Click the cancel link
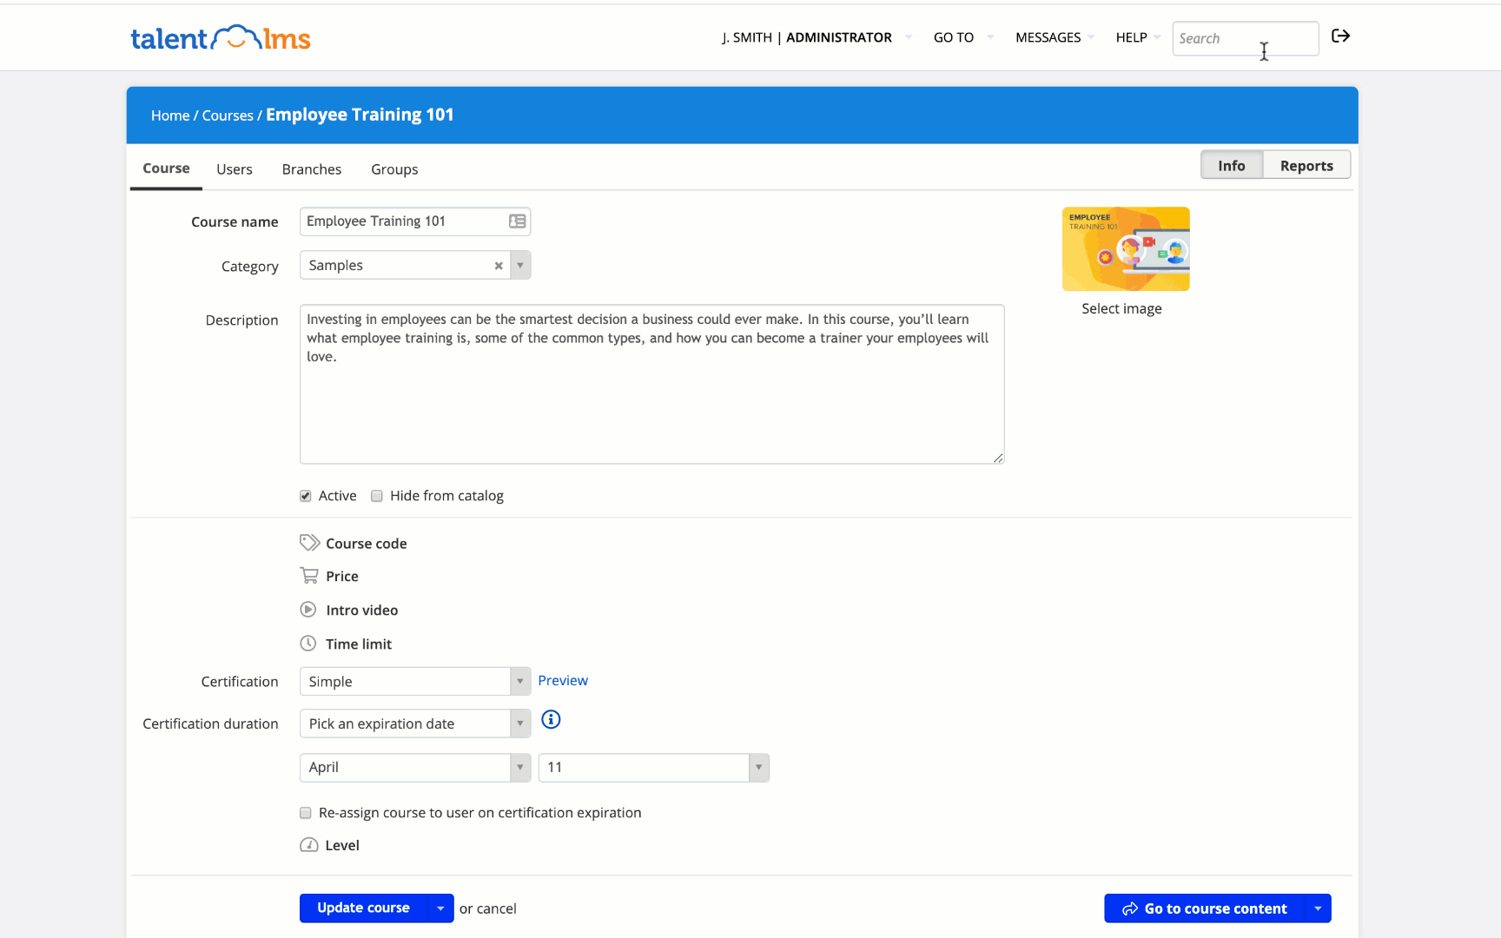Viewport: 1501px width, 938px height. [x=497, y=908]
